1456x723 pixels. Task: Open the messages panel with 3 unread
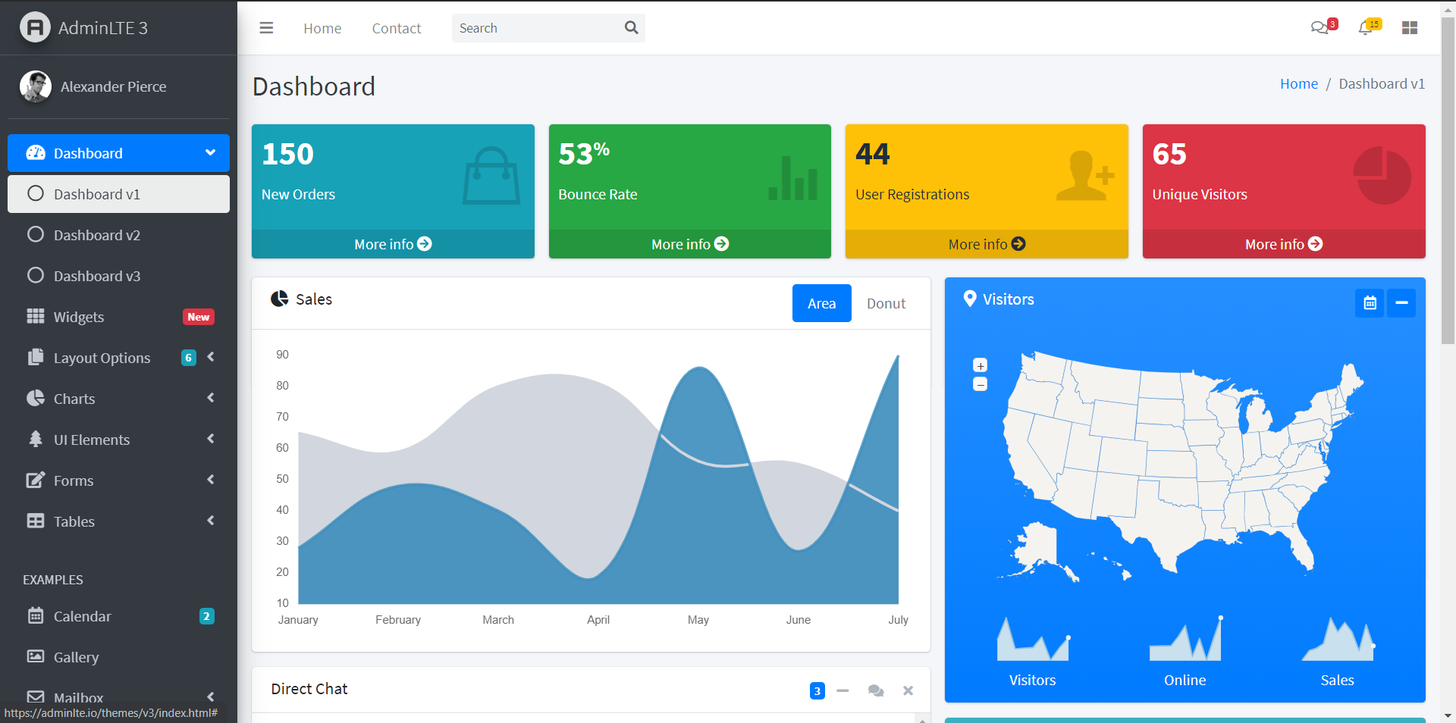pos(1319,27)
